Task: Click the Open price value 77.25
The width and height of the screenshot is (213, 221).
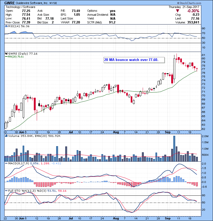Action: (x=26, y=11)
